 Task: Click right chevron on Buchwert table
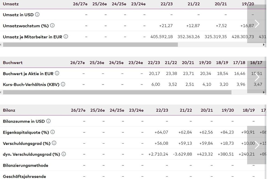coord(257,77)
